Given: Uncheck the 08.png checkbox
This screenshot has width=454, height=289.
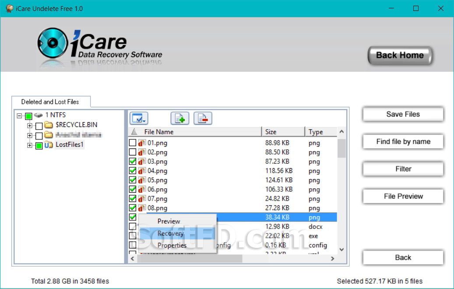Looking at the screenshot, I should tap(133, 208).
